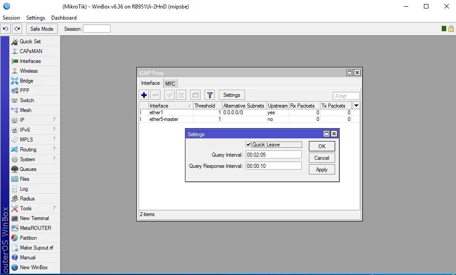
Task: Select the ether5-master row
Action: (x=249, y=119)
